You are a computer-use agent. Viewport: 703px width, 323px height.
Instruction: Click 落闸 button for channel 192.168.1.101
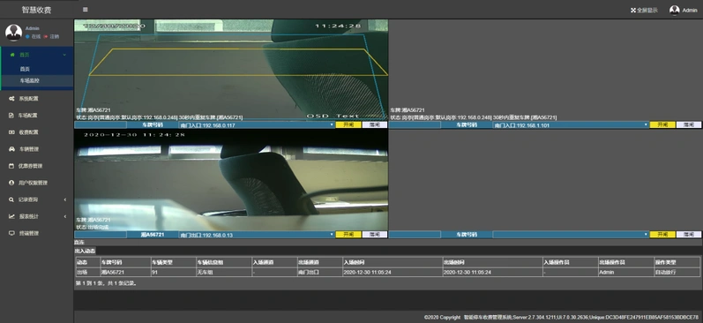tap(688, 125)
